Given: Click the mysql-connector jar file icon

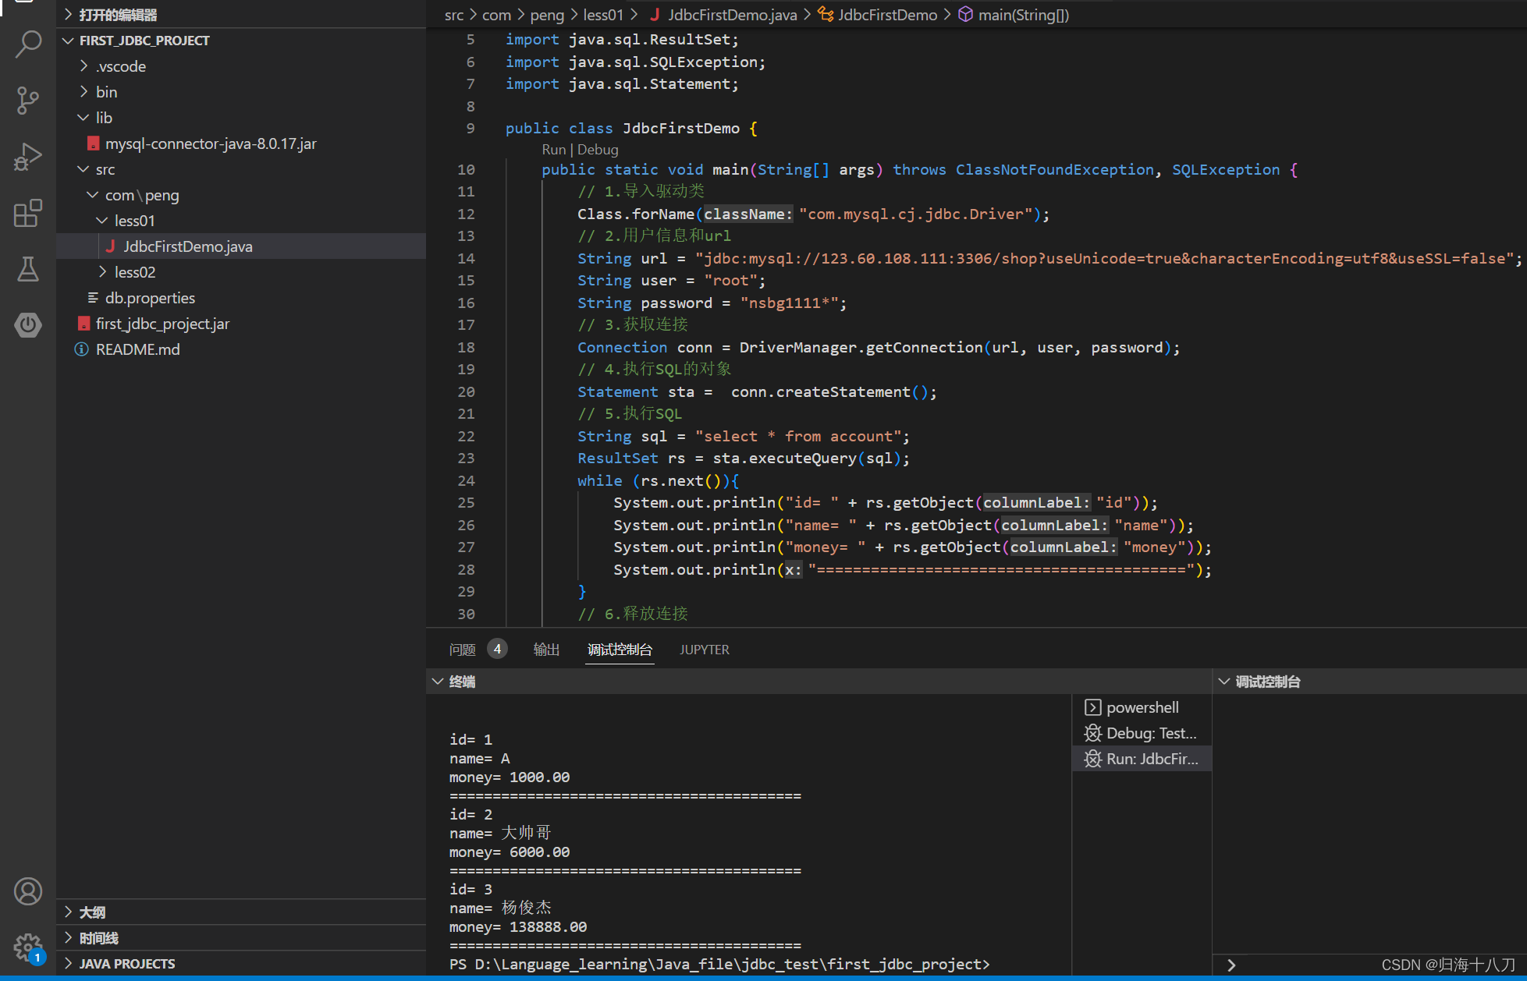Looking at the screenshot, I should [93, 143].
